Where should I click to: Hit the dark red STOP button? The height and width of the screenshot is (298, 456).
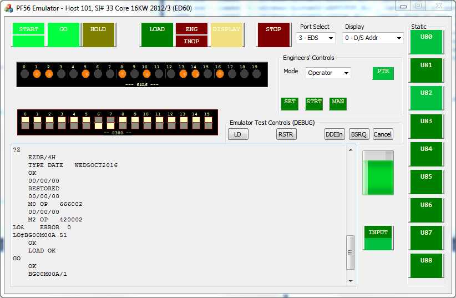click(273, 34)
